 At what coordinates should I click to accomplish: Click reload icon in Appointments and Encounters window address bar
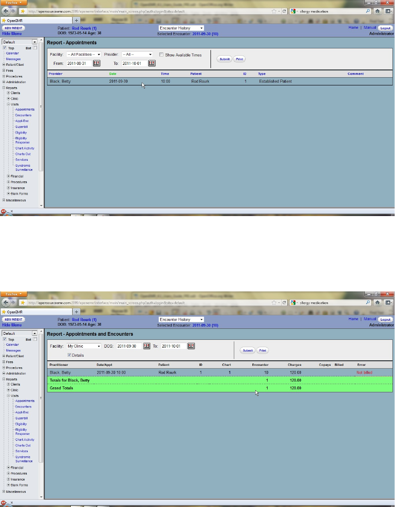(284, 303)
